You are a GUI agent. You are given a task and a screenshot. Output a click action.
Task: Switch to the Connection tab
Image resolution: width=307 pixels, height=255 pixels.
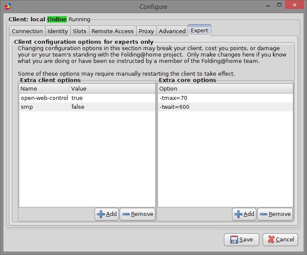click(x=27, y=31)
